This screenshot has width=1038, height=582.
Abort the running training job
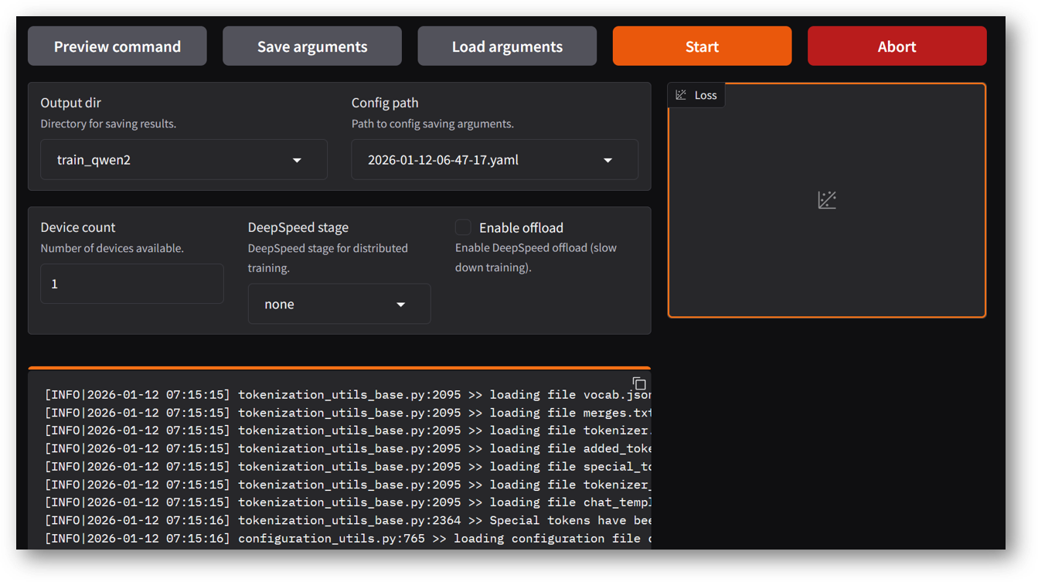897,46
